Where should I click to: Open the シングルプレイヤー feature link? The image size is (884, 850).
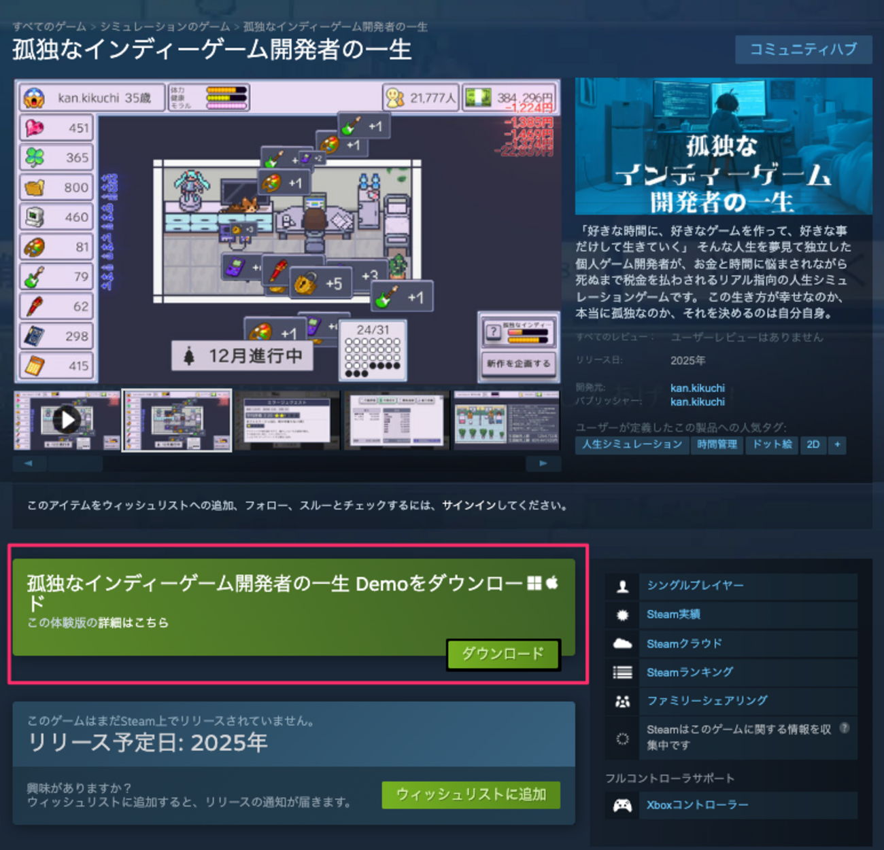point(695,585)
